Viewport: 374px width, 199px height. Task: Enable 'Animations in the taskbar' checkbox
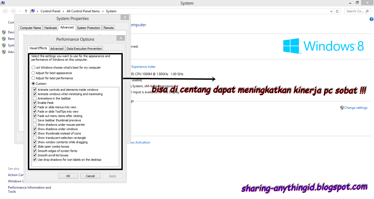coord(35,98)
